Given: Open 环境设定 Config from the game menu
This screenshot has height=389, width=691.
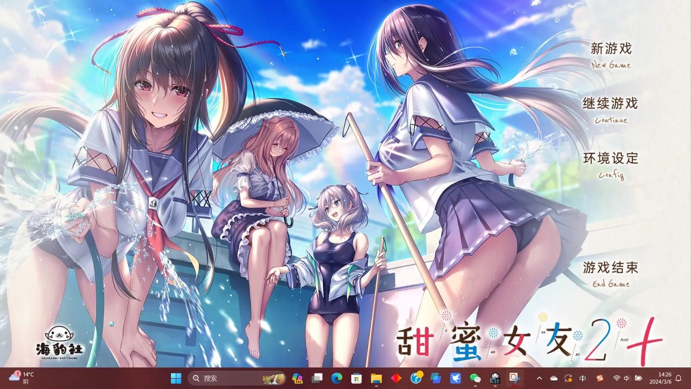Looking at the screenshot, I should 609,159.
